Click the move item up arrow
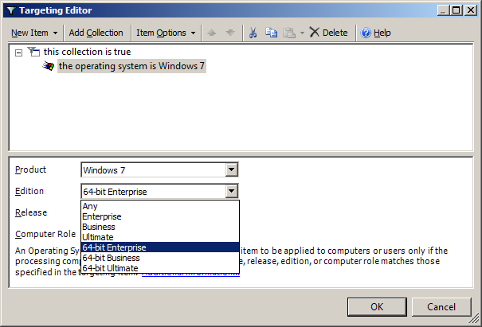The height and width of the screenshot is (327, 482). click(x=212, y=33)
